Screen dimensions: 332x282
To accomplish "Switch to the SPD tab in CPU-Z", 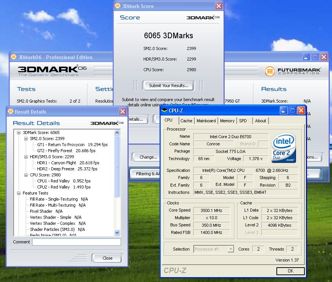I will point(243,121).
